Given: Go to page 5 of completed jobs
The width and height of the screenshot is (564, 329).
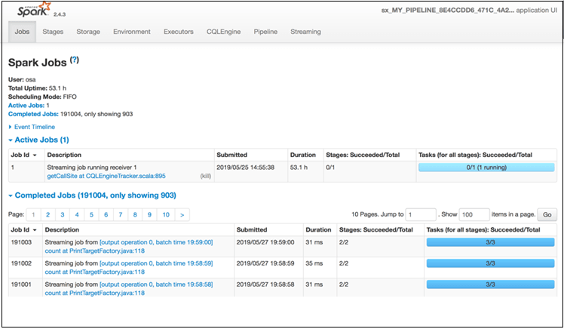Looking at the screenshot, I should [91, 215].
